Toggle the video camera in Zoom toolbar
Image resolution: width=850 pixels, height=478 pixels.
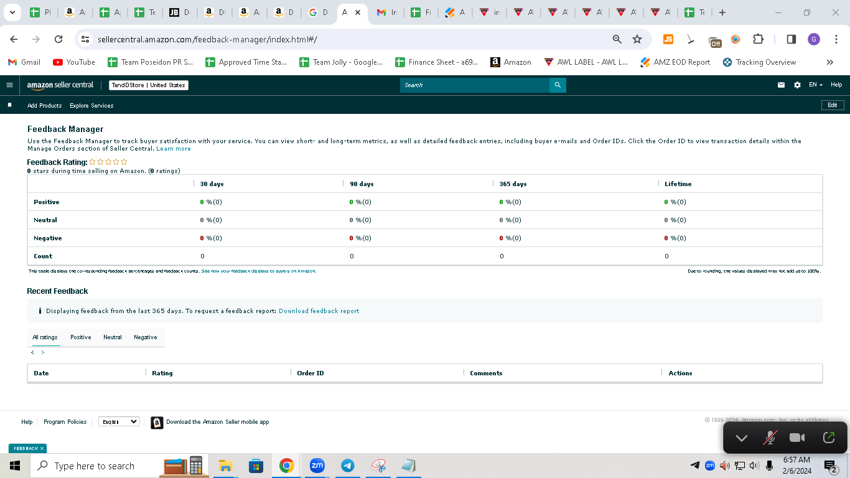pos(797,438)
